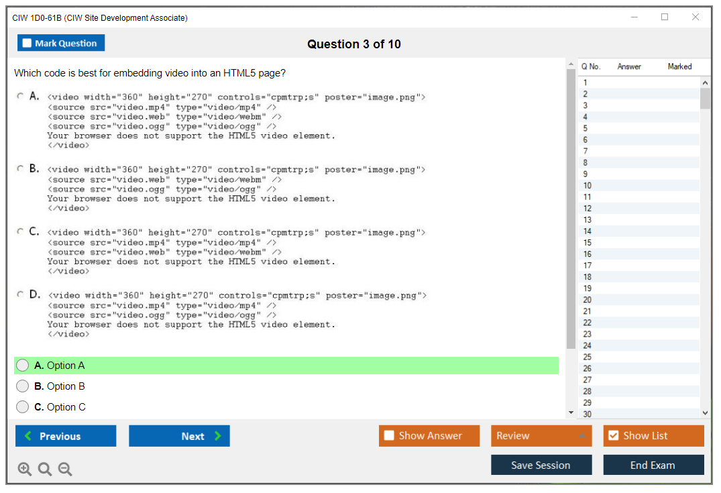
Task: Enable the Show Answer checkbox
Action: tap(389, 436)
